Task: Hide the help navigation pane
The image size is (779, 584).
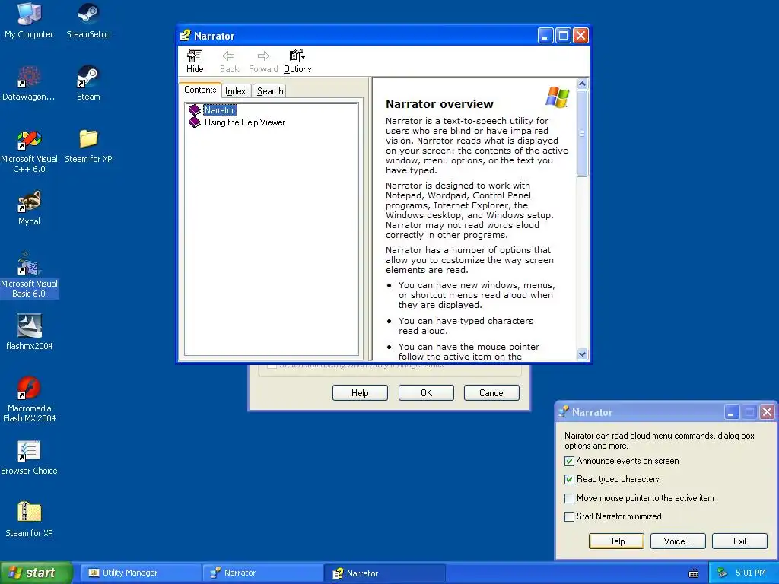Action: pyautogui.click(x=195, y=61)
